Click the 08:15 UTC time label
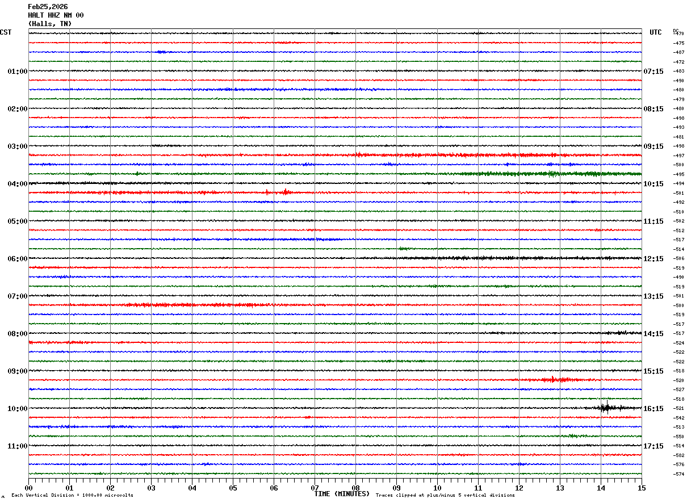The width and height of the screenshot is (687, 503). [x=654, y=109]
